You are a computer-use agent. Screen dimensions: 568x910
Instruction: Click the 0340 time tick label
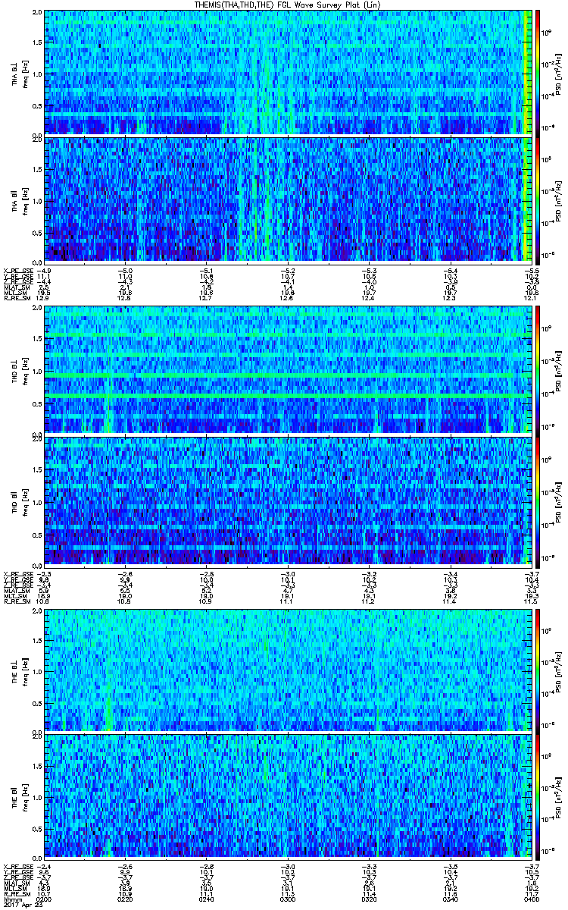click(449, 899)
